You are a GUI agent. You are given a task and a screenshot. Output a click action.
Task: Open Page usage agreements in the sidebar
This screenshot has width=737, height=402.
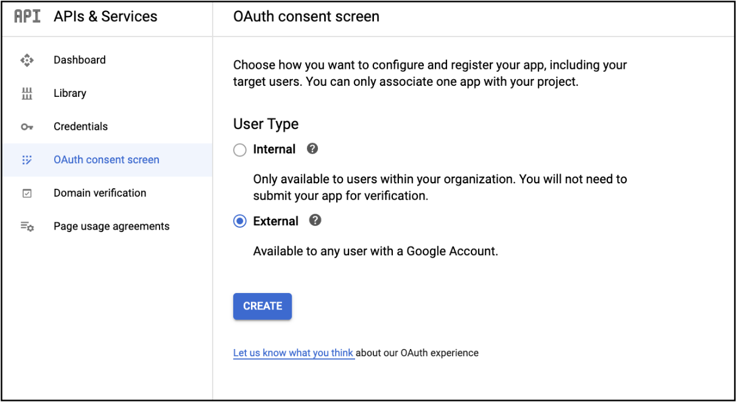pos(107,226)
